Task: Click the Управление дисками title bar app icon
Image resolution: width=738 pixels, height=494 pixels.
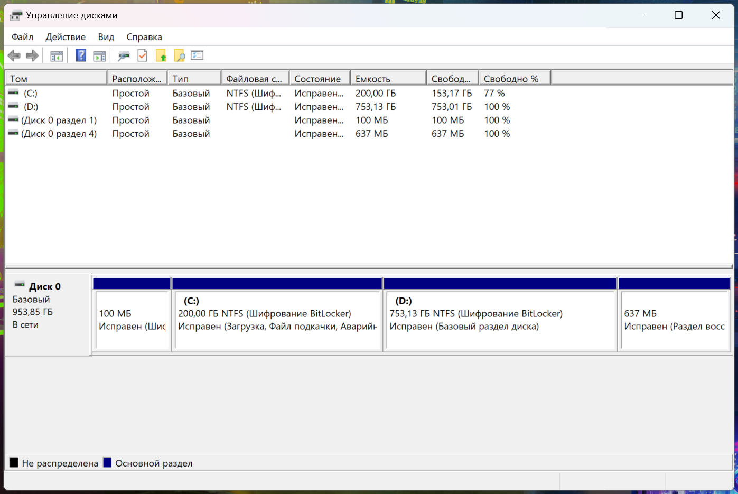Action: click(16, 15)
